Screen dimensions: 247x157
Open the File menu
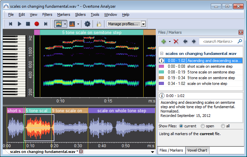[x=11, y=14]
